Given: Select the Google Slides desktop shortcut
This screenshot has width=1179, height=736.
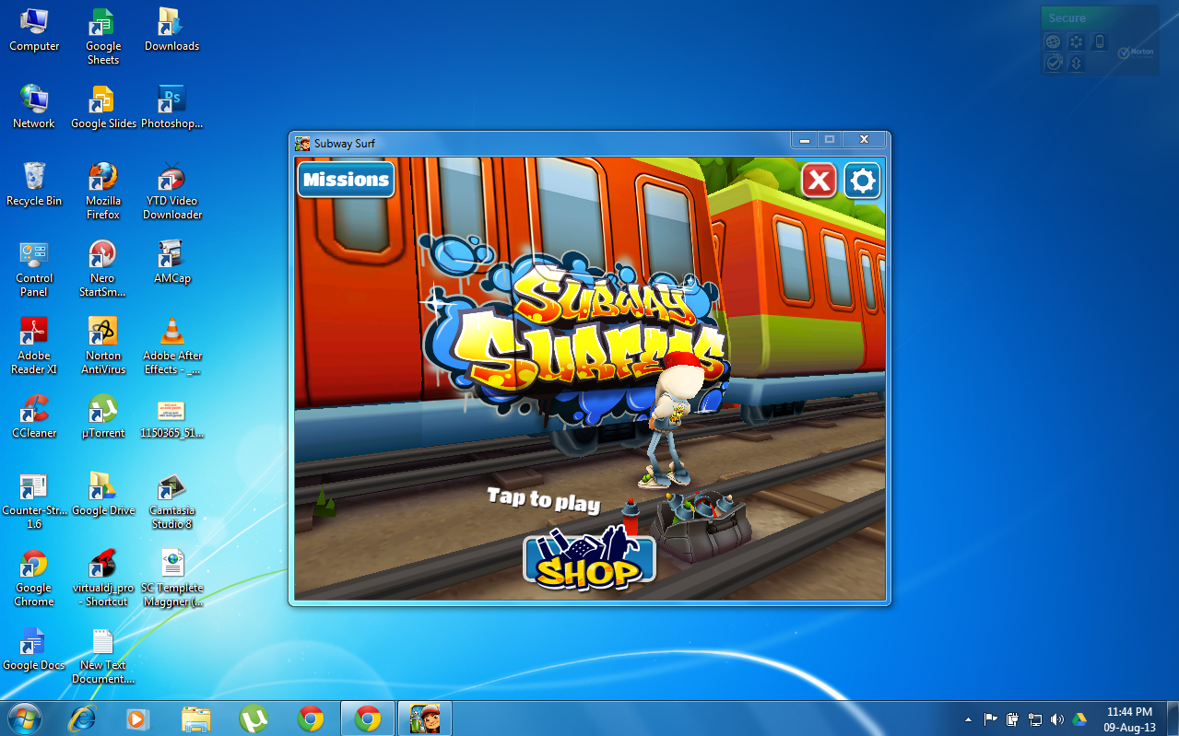Looking at the screenshot, I should tap(103, 107).
